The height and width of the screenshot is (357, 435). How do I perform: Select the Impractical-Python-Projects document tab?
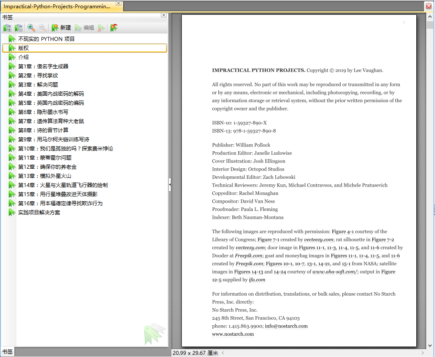[57, 7]
